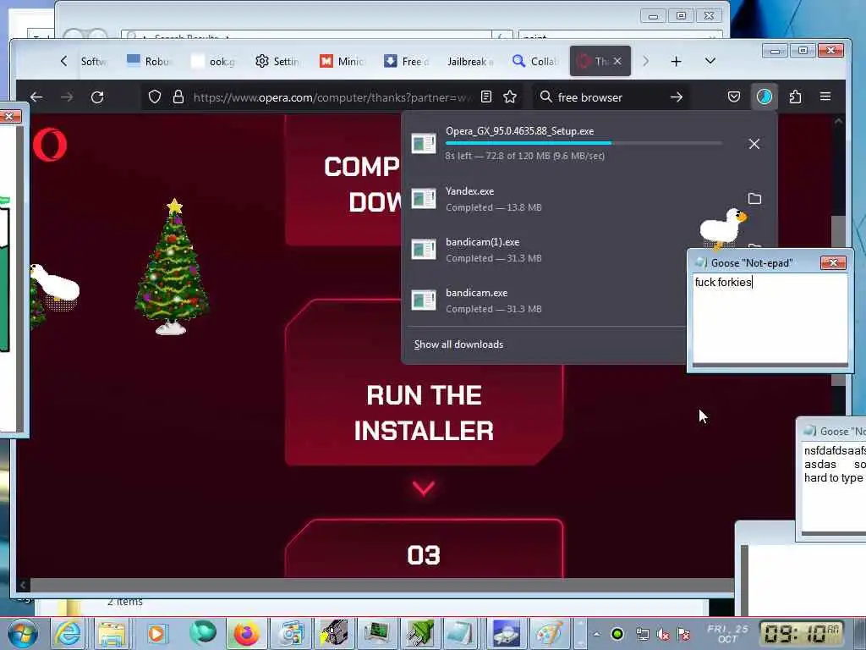866x650 pixels.
Task: Click the Opera logo on the page
Action: coord(50,145)
